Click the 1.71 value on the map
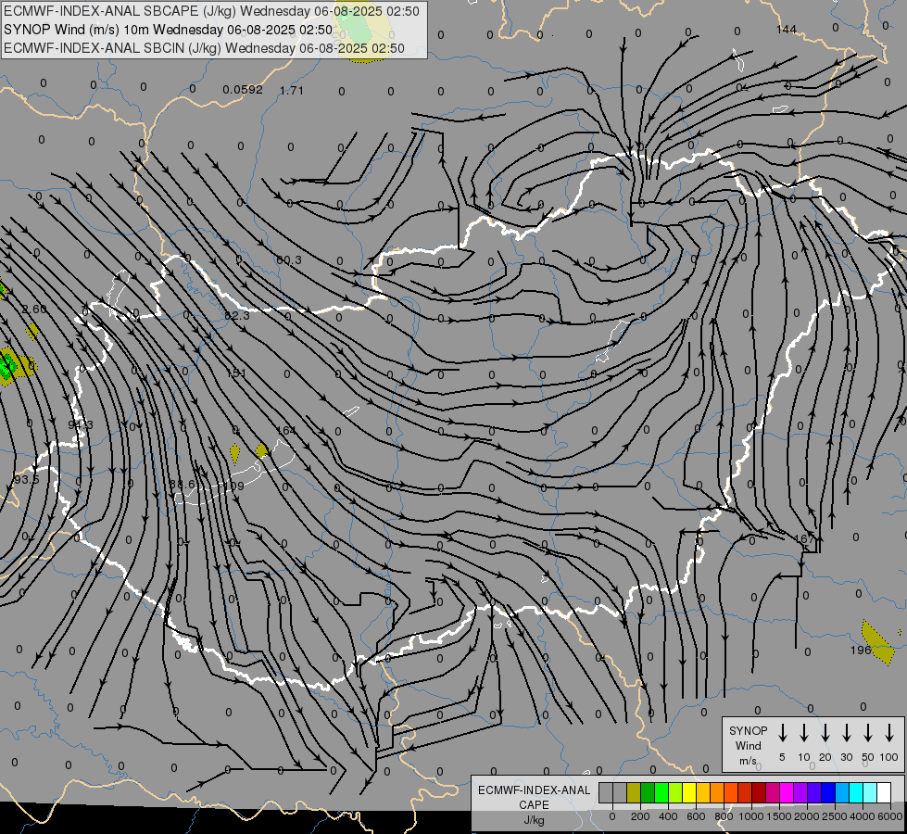Image resolution: width=907 pixels, height=834 pixels. click(x=292, y=90)
